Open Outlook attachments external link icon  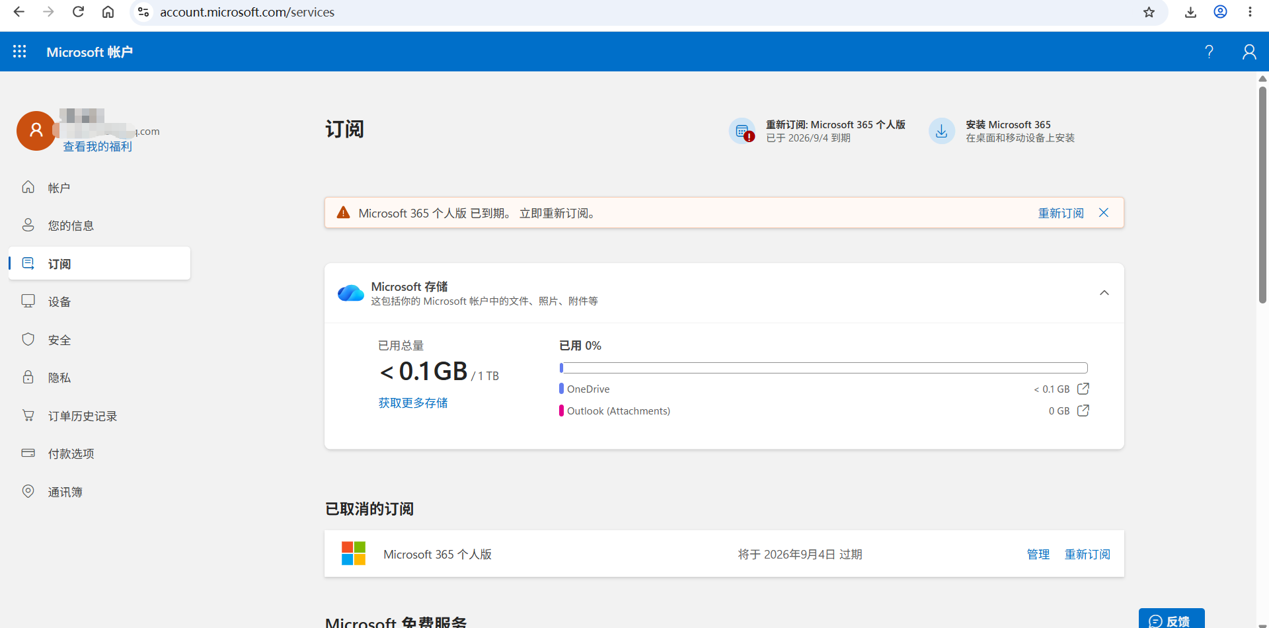[1083, 411]
